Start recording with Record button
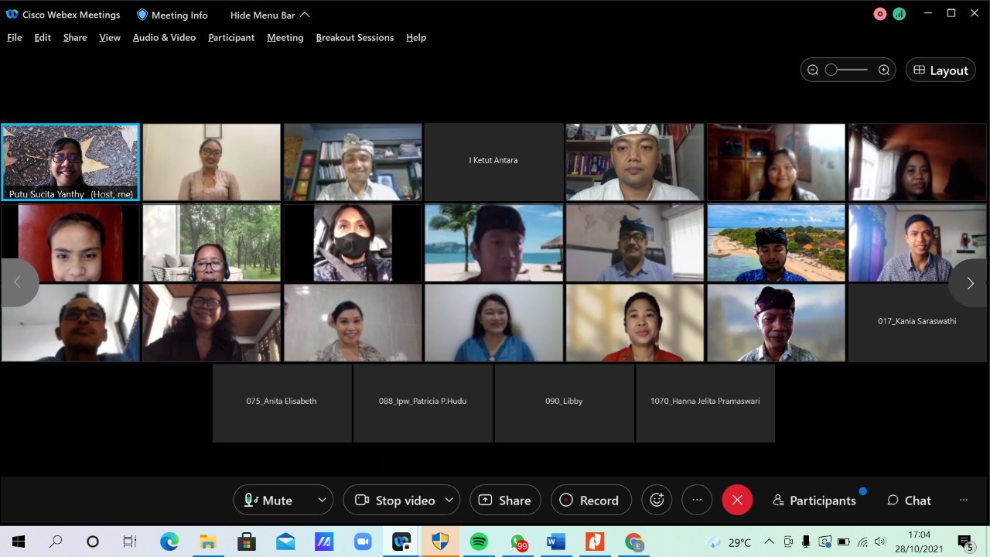Viewport: 990px width, 557px height. coord(590,501)
